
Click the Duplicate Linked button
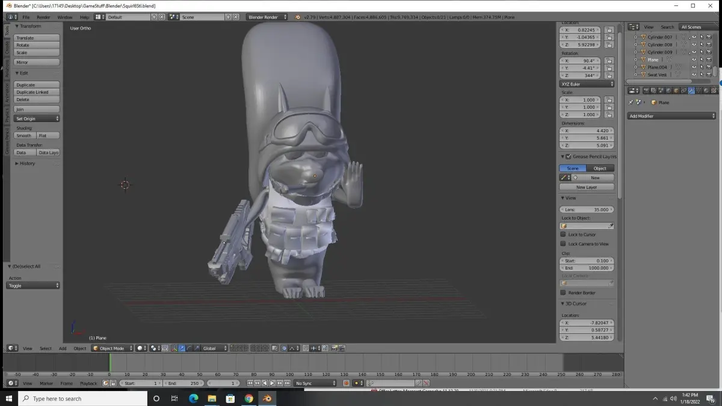36,92
